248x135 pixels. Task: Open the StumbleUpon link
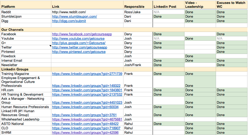point(75,17)
